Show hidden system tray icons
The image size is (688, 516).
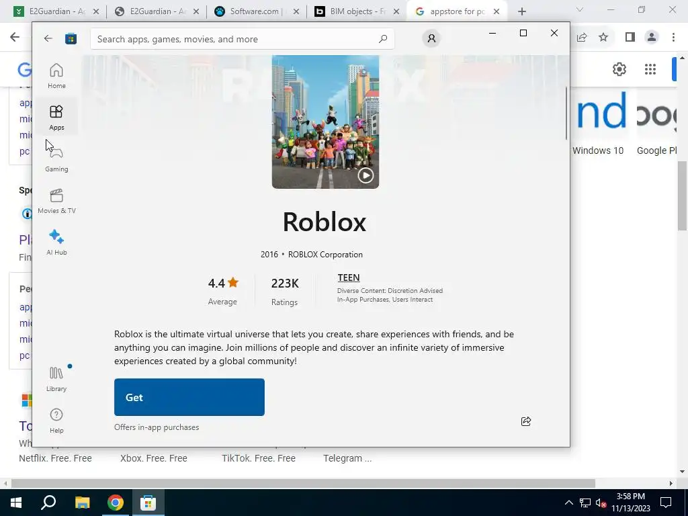(x=568, y=503)
